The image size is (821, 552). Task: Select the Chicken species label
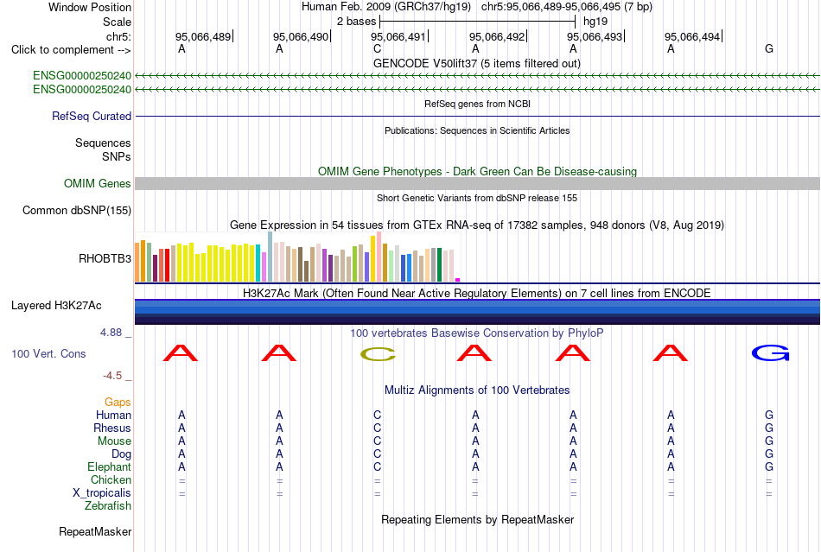[x=111, y=479]
